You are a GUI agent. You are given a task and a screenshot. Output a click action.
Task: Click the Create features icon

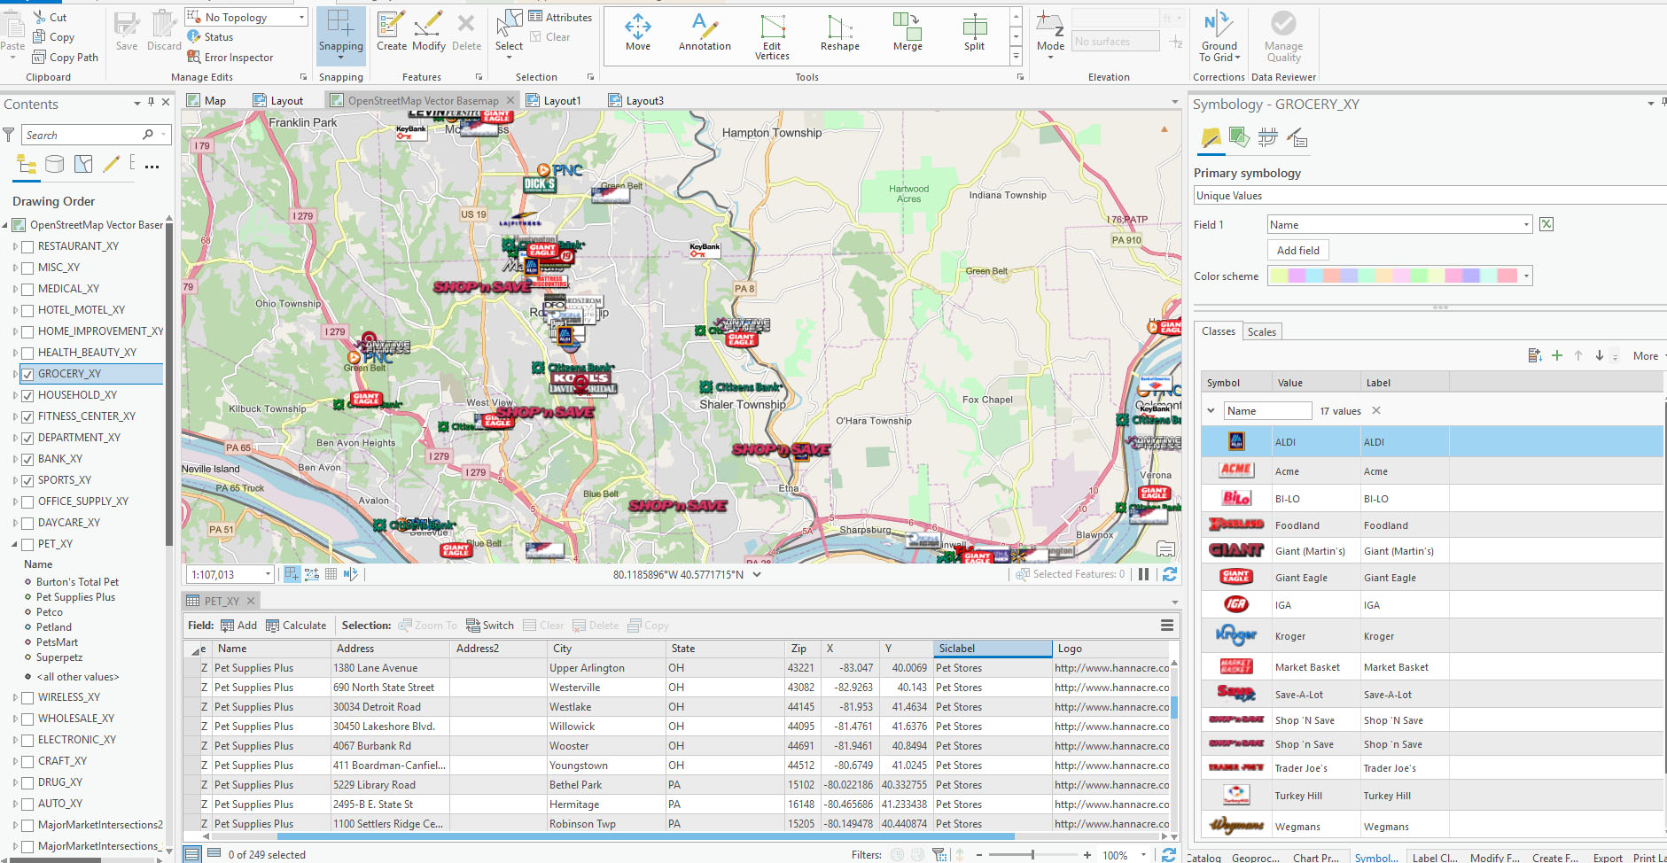click(392, 32)
